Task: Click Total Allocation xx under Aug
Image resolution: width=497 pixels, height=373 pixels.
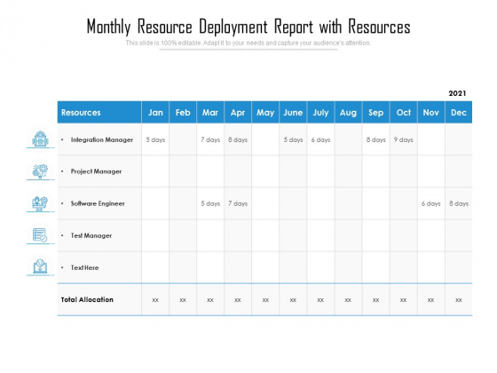Action: [348, 300]
